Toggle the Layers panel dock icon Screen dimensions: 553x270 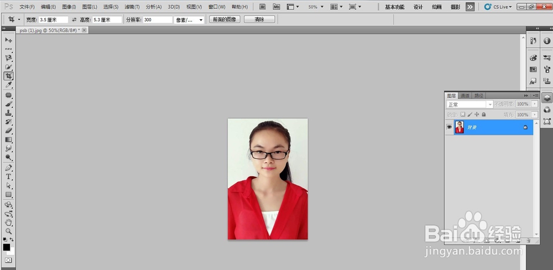[x=547, y=98]
